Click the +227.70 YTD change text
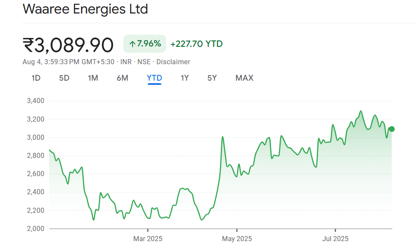The width and height of the screenshot is (416, 247). point(196,44)
